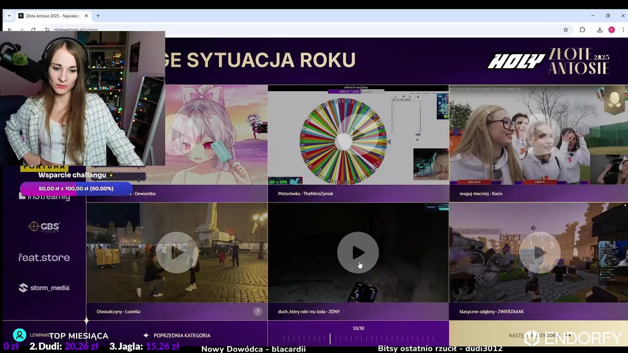Close the Złote Antosie 2025 tab
The width and height of the screenshot is (628, 353).
86,16
